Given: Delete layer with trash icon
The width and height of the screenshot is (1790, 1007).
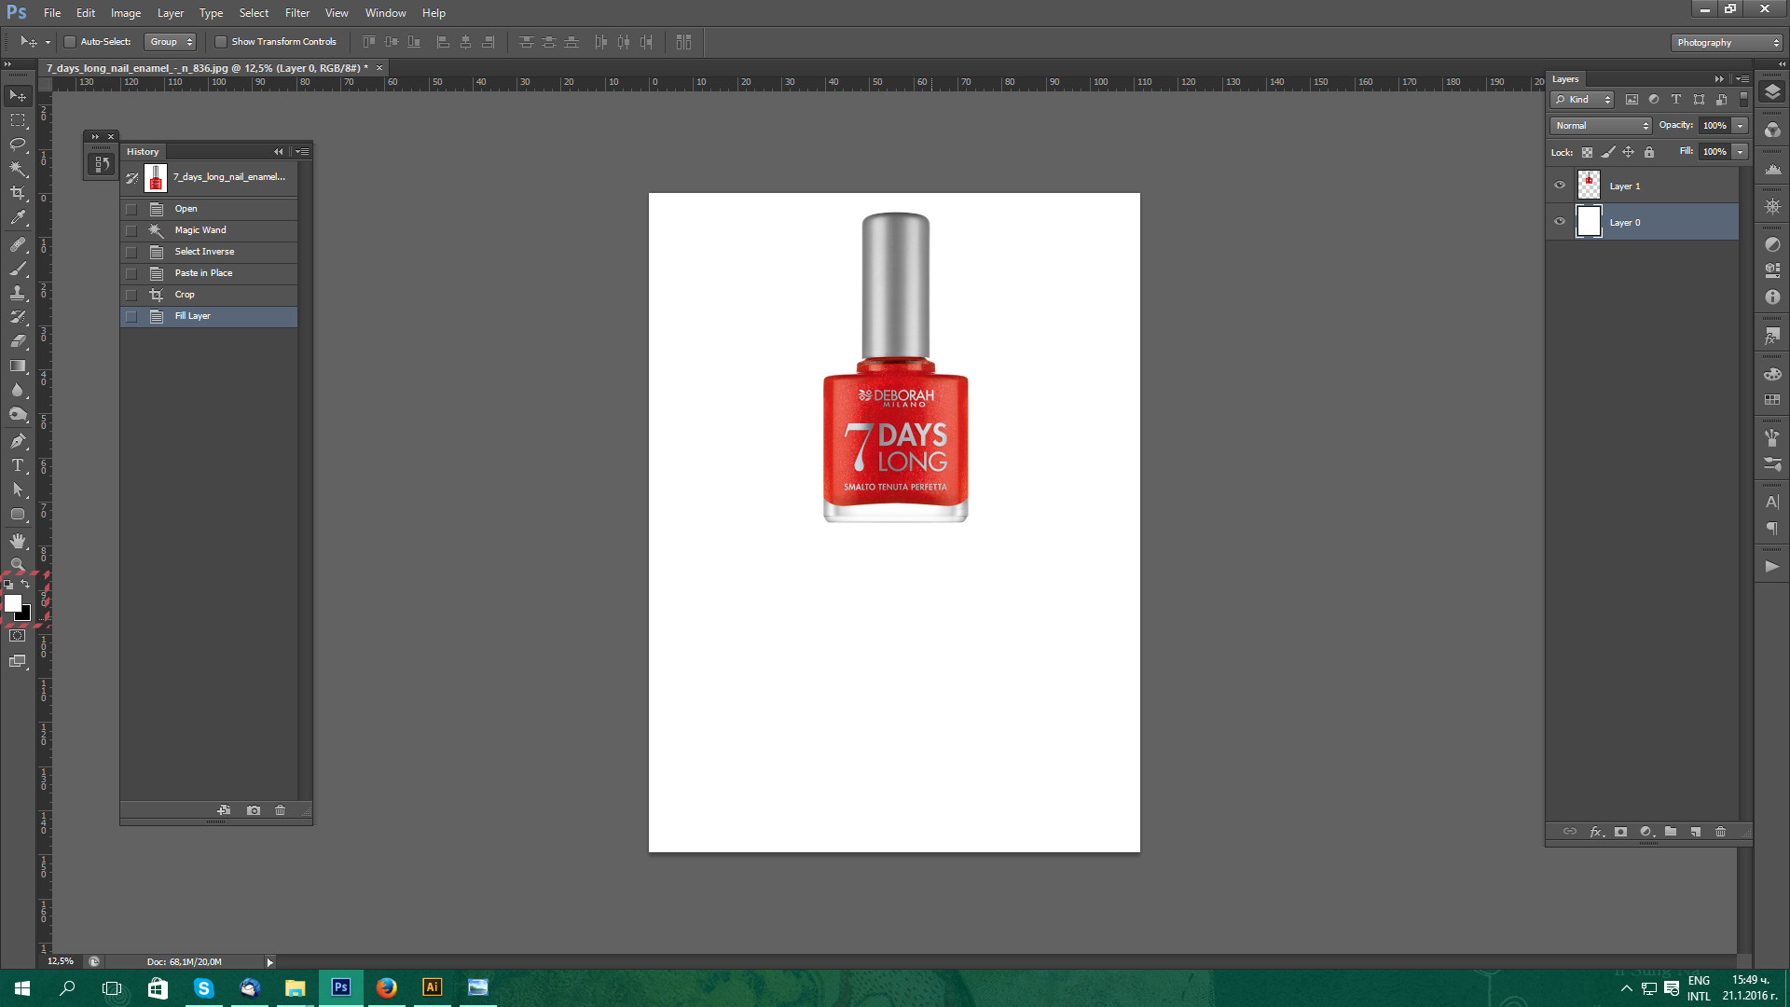Looking at the screenshot, I should [1721, 832].
